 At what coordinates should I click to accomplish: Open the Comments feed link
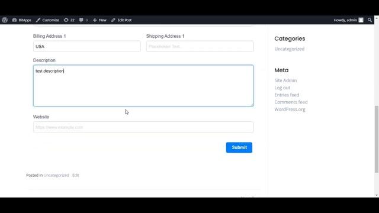[291, 102]
